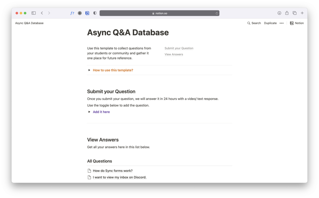Click the Share icon in the toolbar
The image size is (319, 198).
click(x=287, y=13)
